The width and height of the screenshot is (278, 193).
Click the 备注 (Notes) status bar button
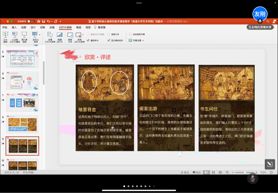pyautogui.click(x=185, y=172)
